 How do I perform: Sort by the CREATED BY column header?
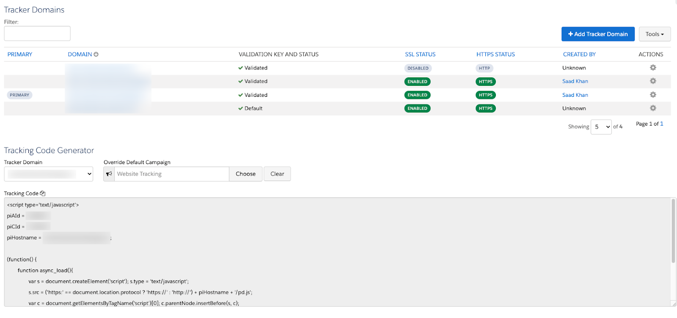[x=579, y=55]
